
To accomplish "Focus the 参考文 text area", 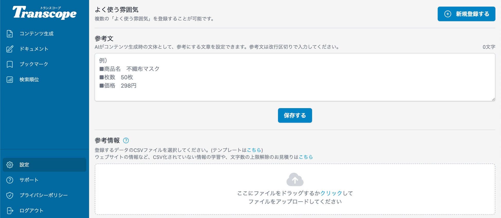I will tap(295, 77).
